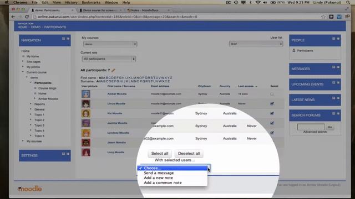
Task: Expand the Topic 1 tree node
Action: coord(31,114)
